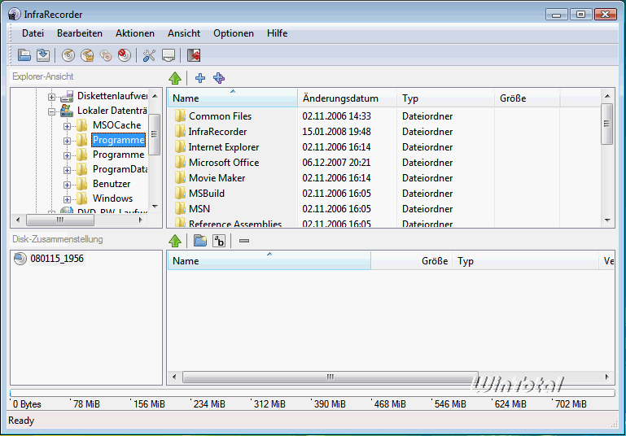Click the up arrow of folder tree scrollbar
The width and height of the screenshot is (626, 436).
pos(155,96)
